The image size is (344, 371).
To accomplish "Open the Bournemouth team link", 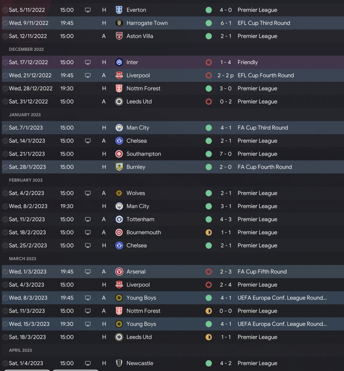I will (x=144, y=232).
